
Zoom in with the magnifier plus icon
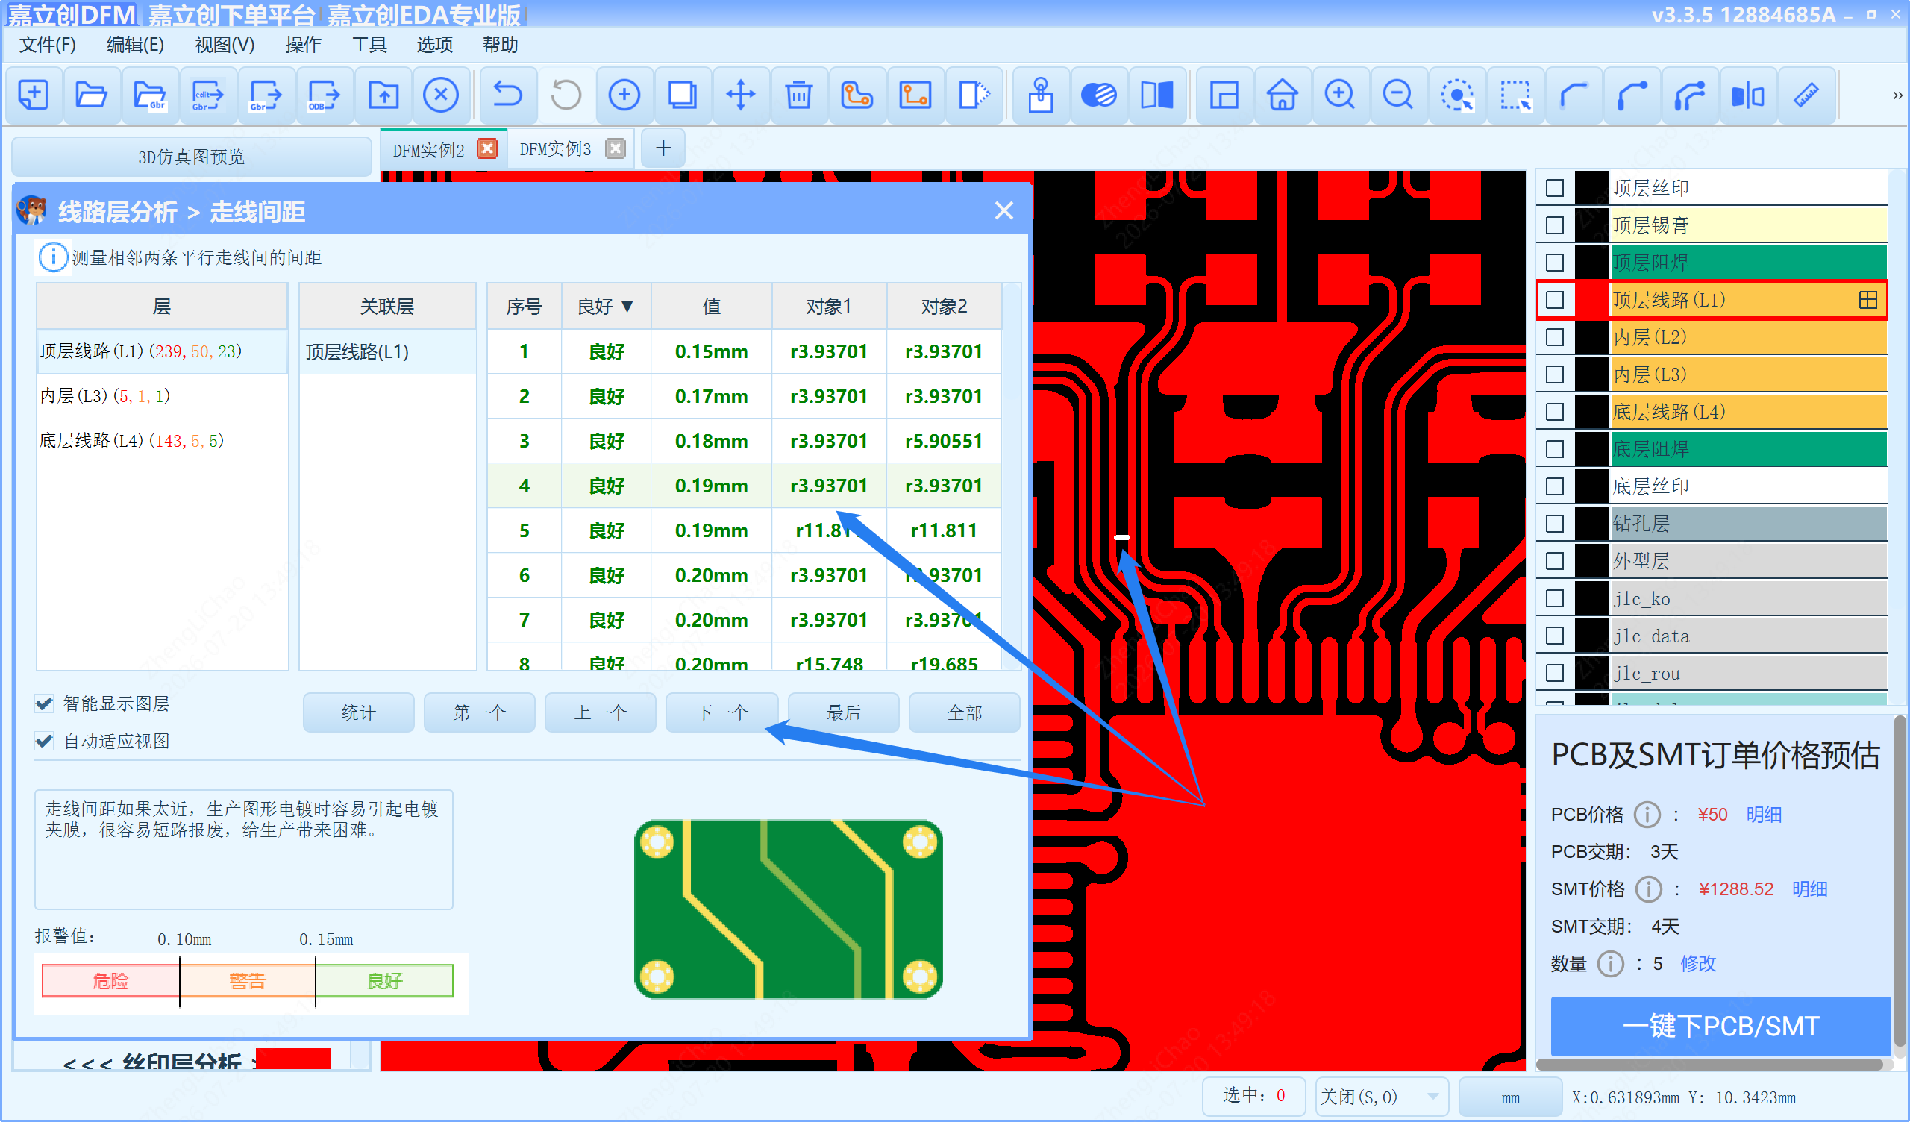click(x=1340, y=95)
